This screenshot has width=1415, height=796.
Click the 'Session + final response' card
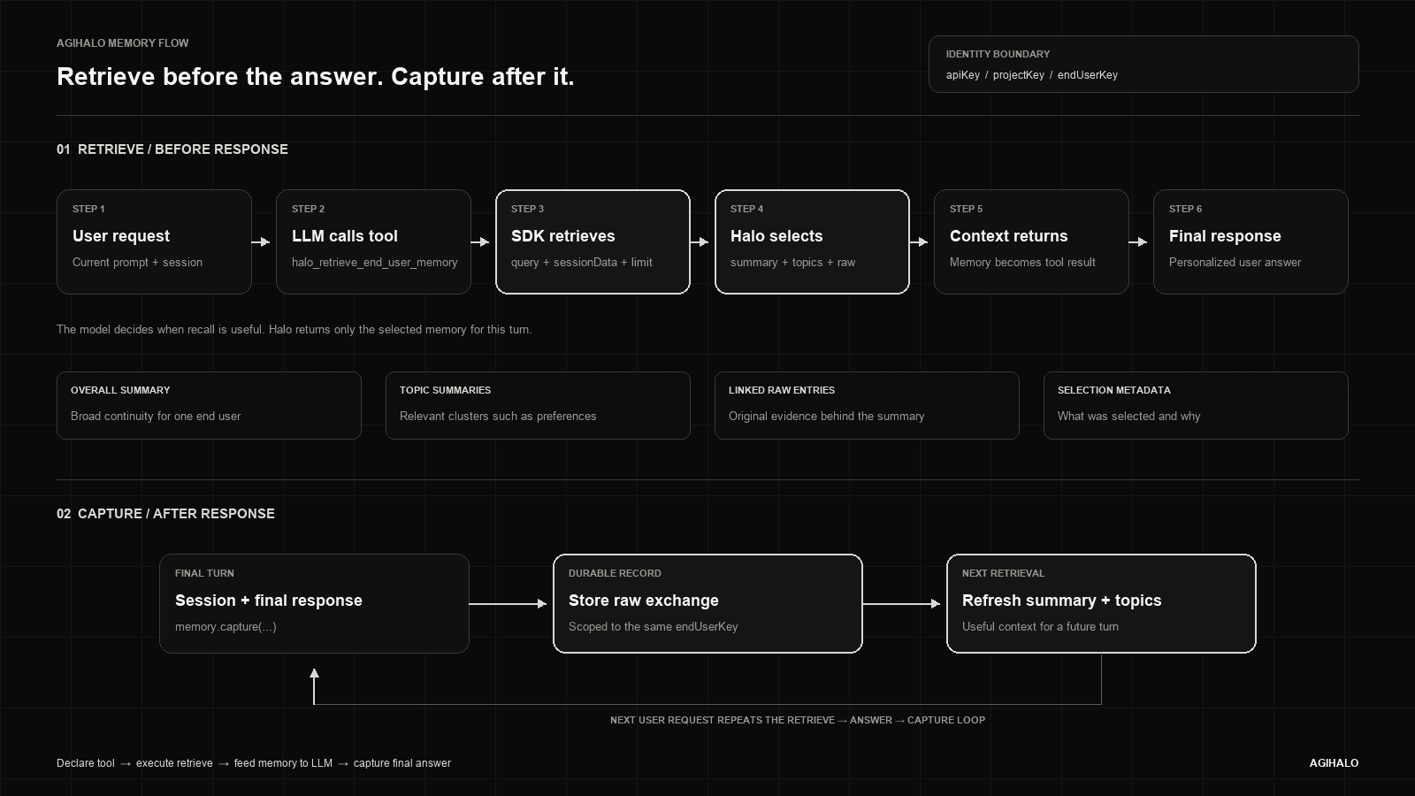[x=314, y=603]
